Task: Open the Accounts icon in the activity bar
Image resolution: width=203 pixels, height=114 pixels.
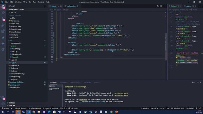Action: pos(3,98)
